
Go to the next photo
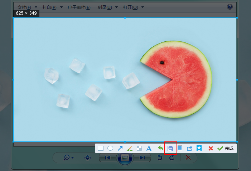142,157
